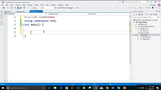Click Sync with Active Document icon
Screen dimensions: 161x90
(151, 14)
